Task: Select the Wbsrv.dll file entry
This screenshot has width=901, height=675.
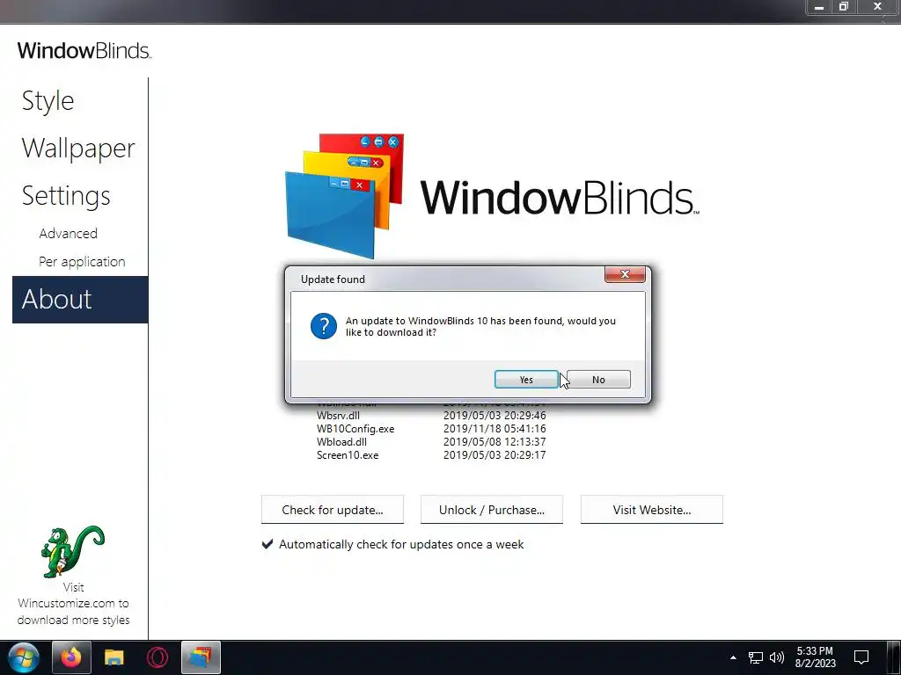Action: tap(338, 416)
